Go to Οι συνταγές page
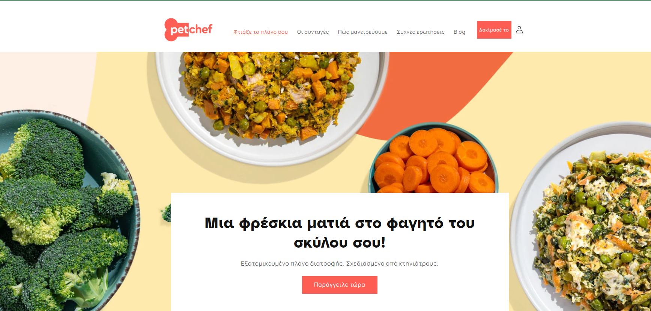 tap(313, 32)
